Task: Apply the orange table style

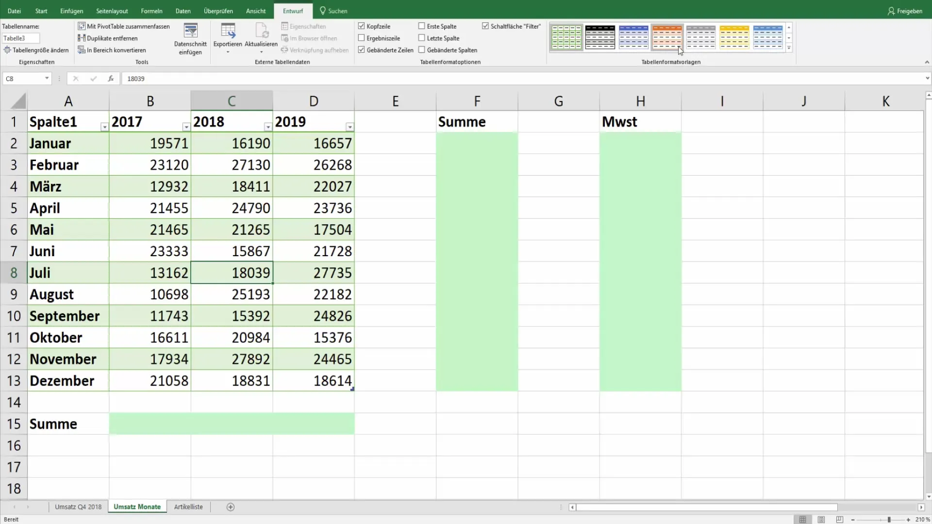Action: [667, 37]
